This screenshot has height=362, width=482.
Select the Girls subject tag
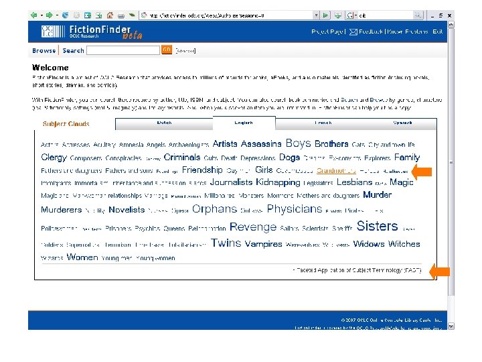click(x=264, y=170)
